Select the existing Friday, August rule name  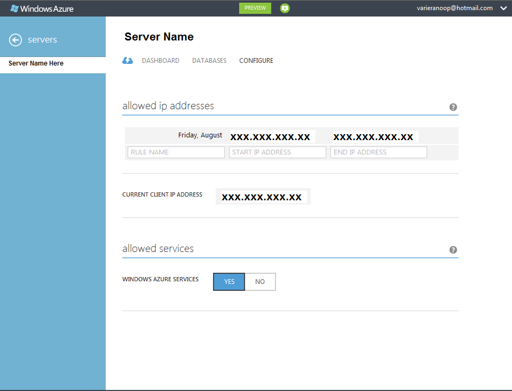(x=200, y=135)
